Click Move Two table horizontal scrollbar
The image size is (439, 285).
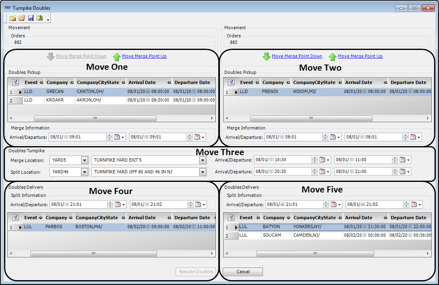(x=311, y=118)
